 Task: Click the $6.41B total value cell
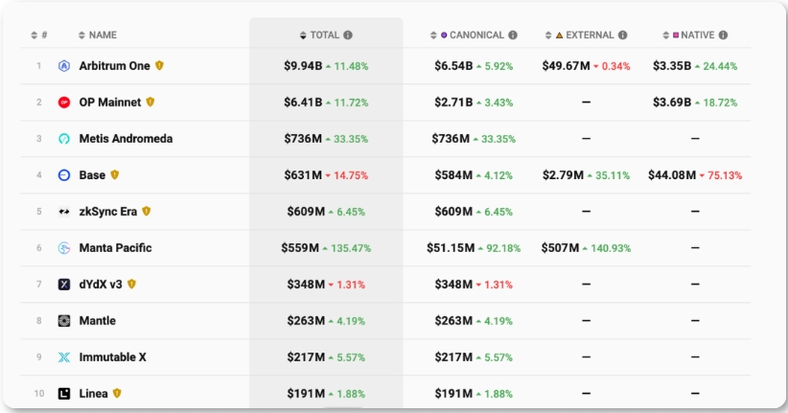click(303, 103)
